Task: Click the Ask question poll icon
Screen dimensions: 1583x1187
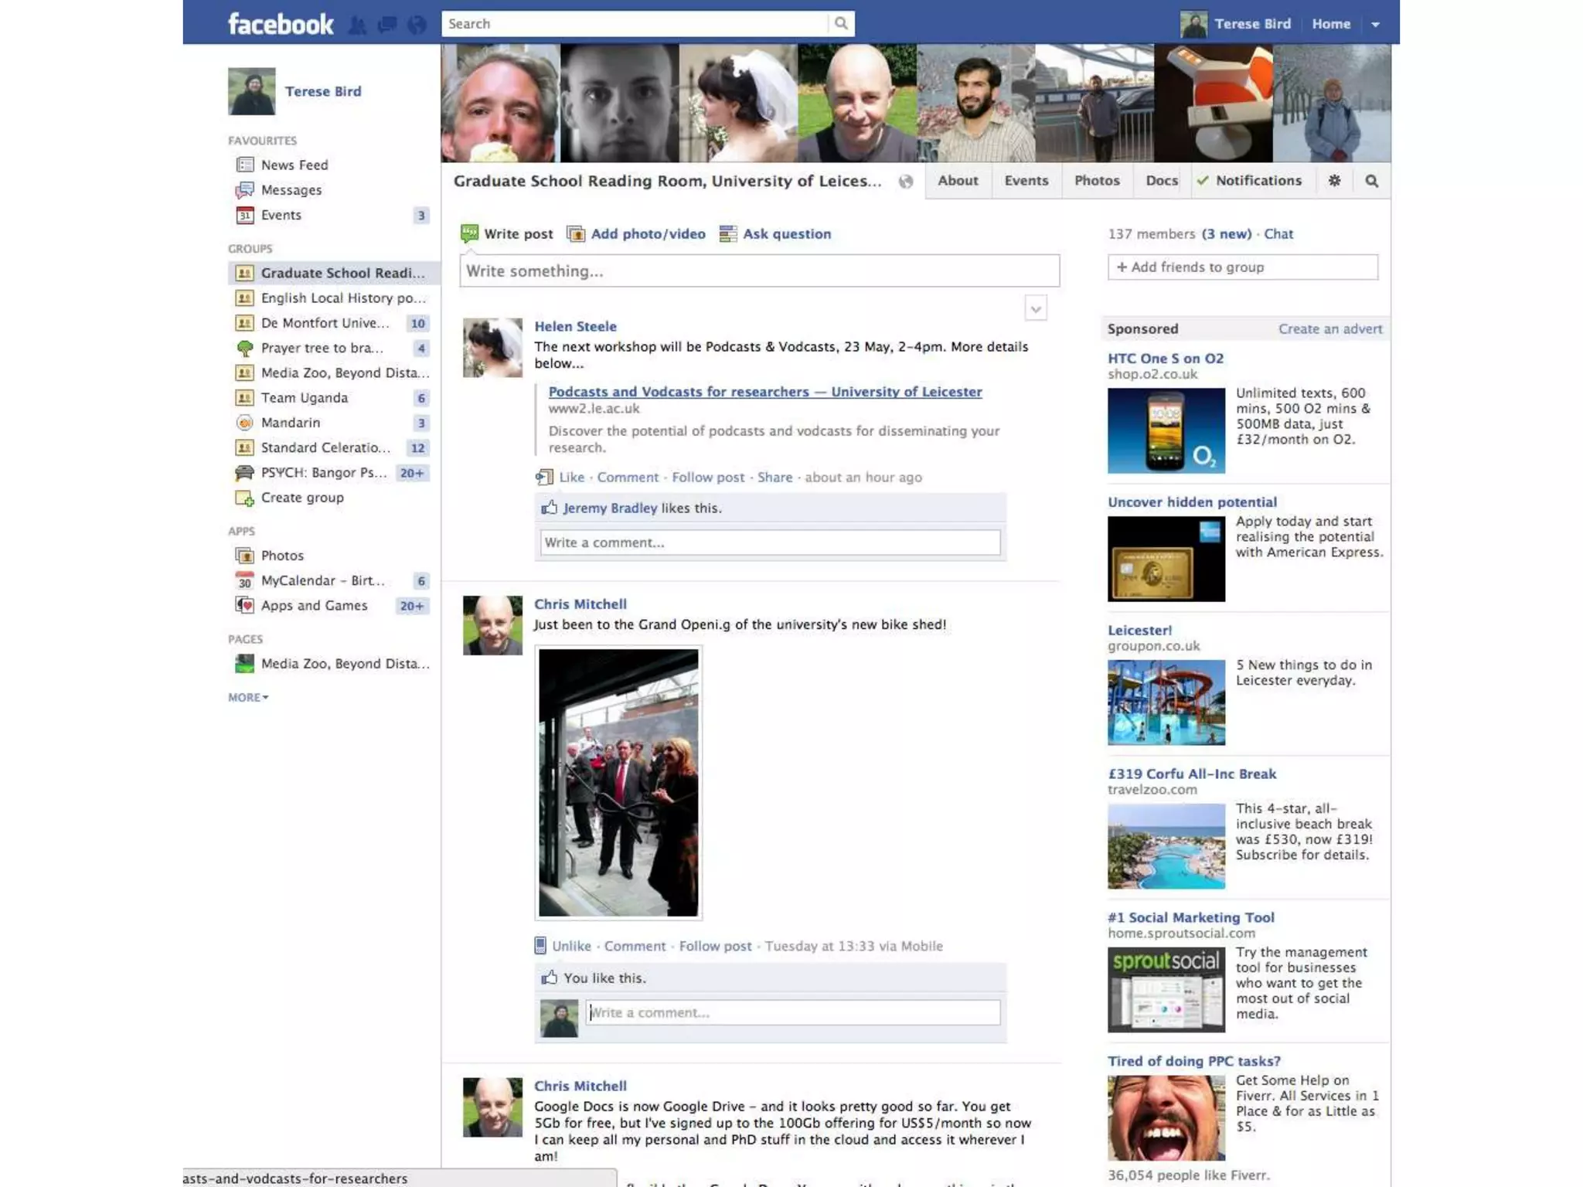Action: 727,234
